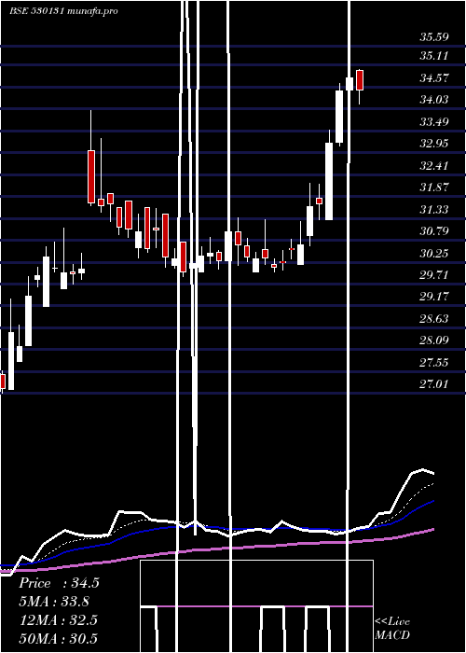Click the 31.87 price axis label

coord(434,188)
